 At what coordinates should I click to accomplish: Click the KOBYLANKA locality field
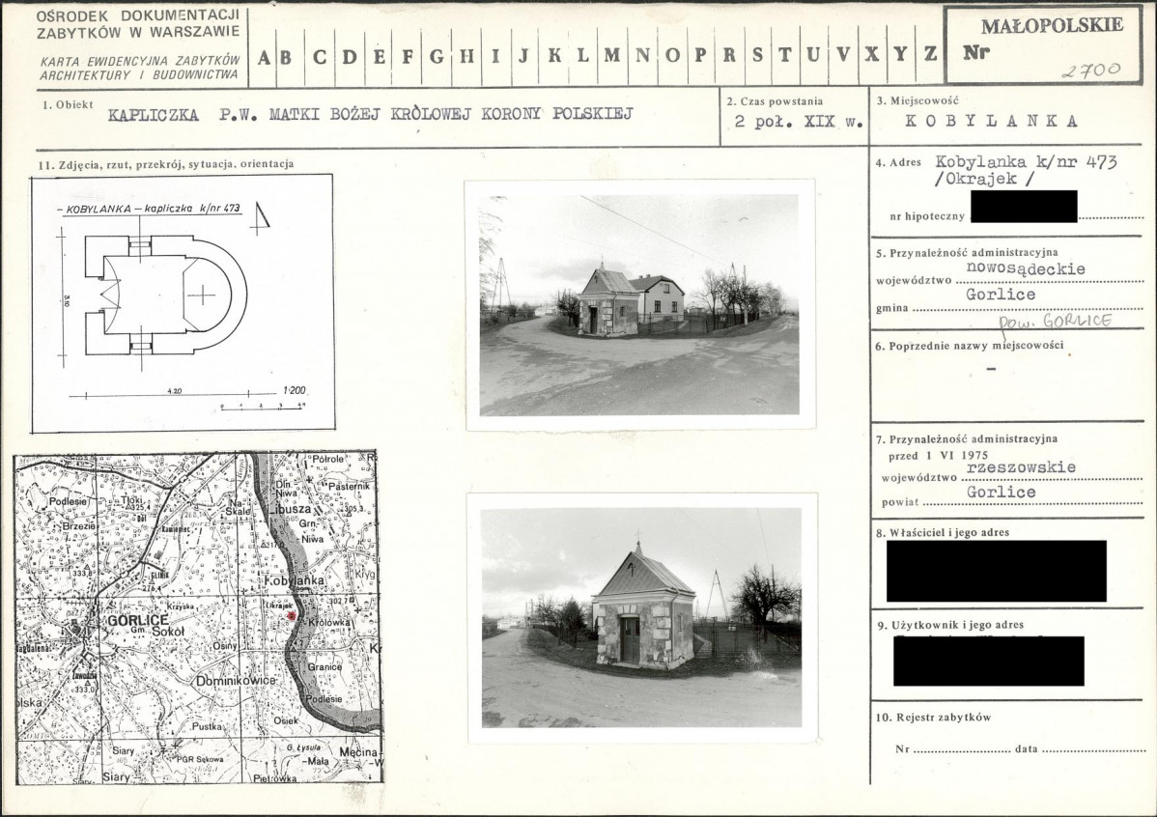992,121
